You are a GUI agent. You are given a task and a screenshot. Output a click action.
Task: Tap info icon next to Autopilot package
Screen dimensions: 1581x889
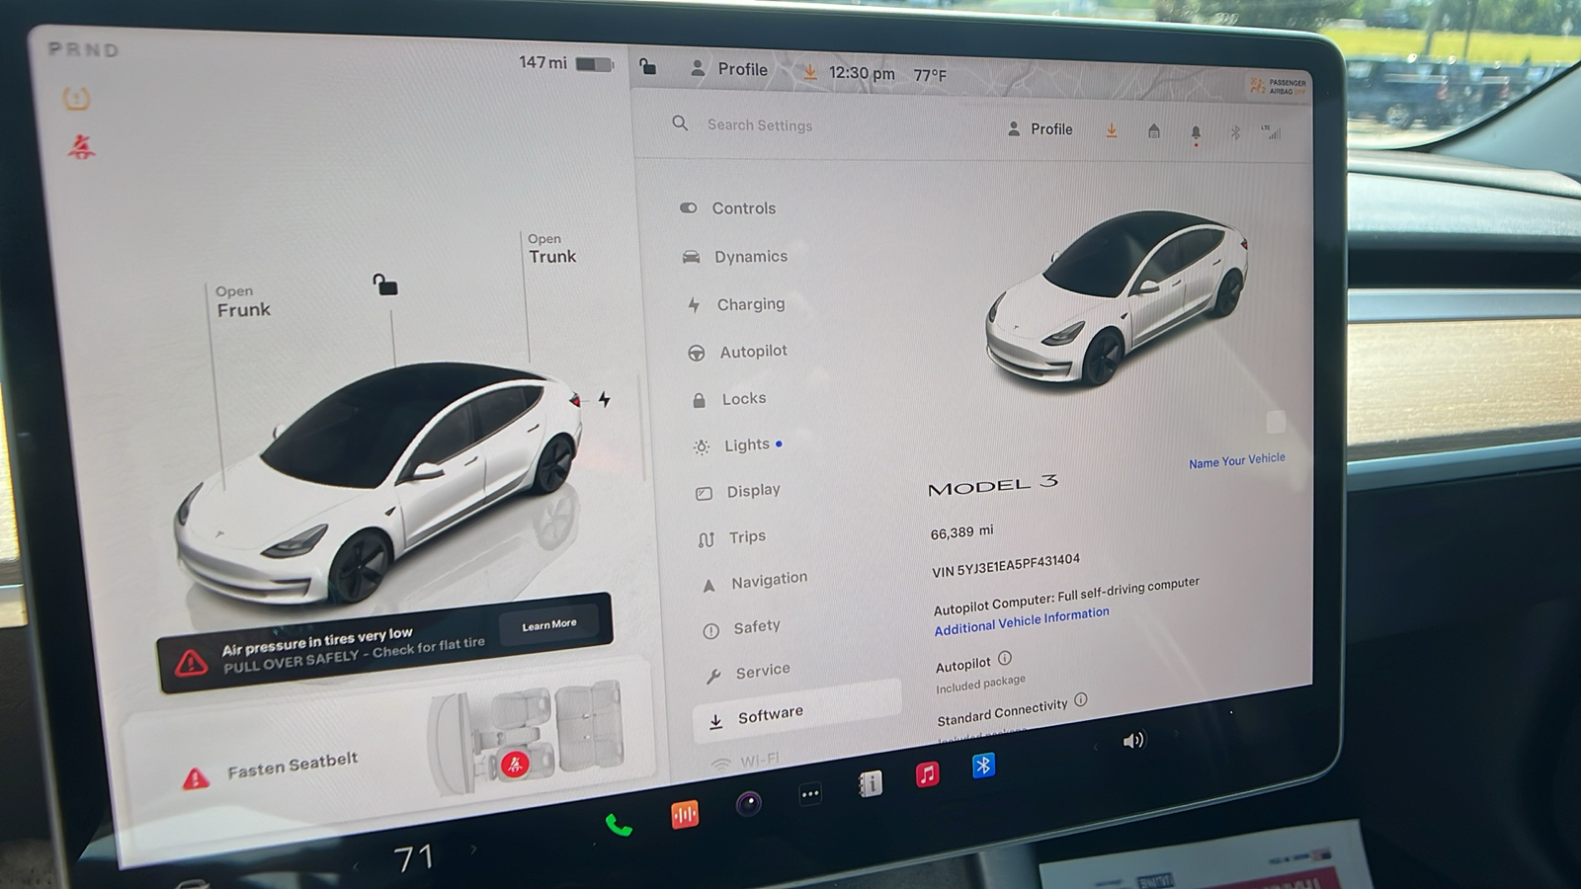pos(1005,658)
